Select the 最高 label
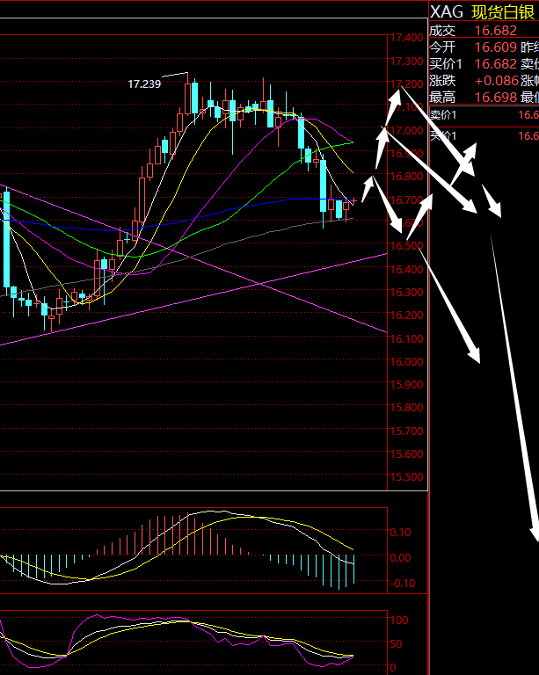539x675 pixels. [x=442, y=98]
